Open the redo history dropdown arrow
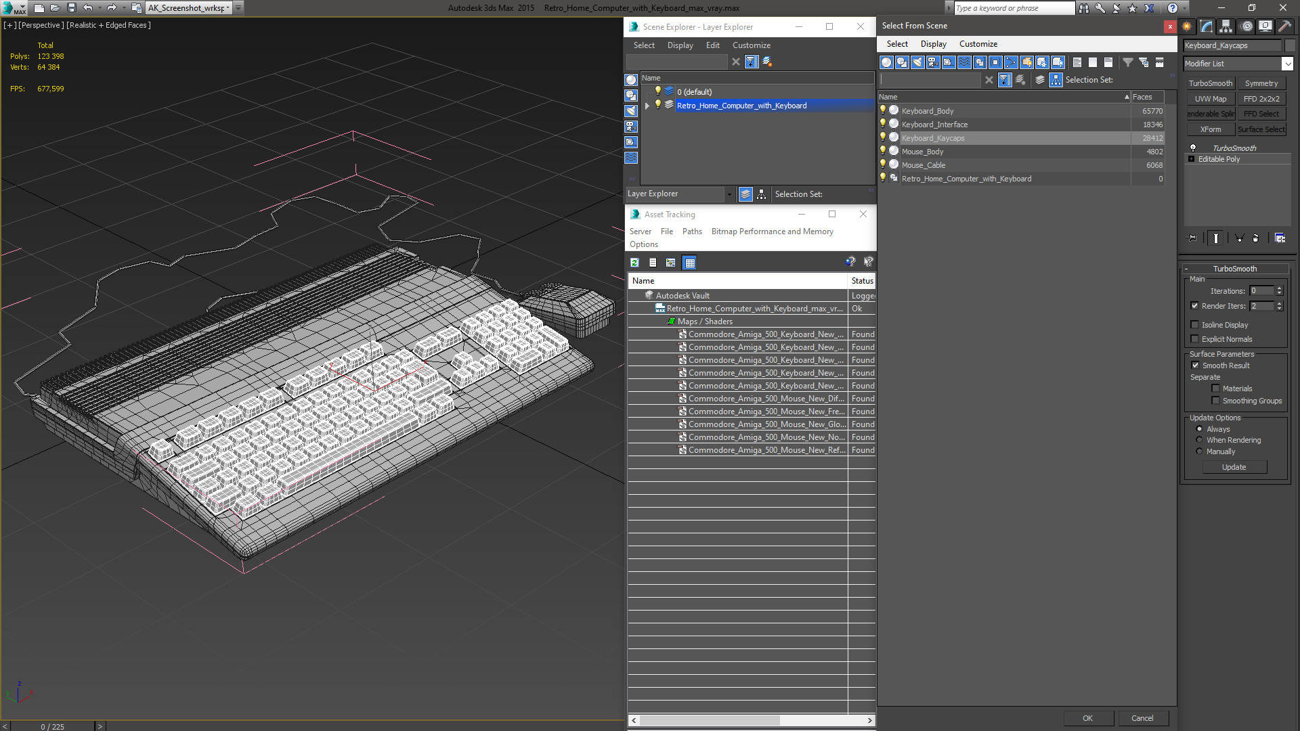The image size is (1300, 731). (x=123, y=8)
